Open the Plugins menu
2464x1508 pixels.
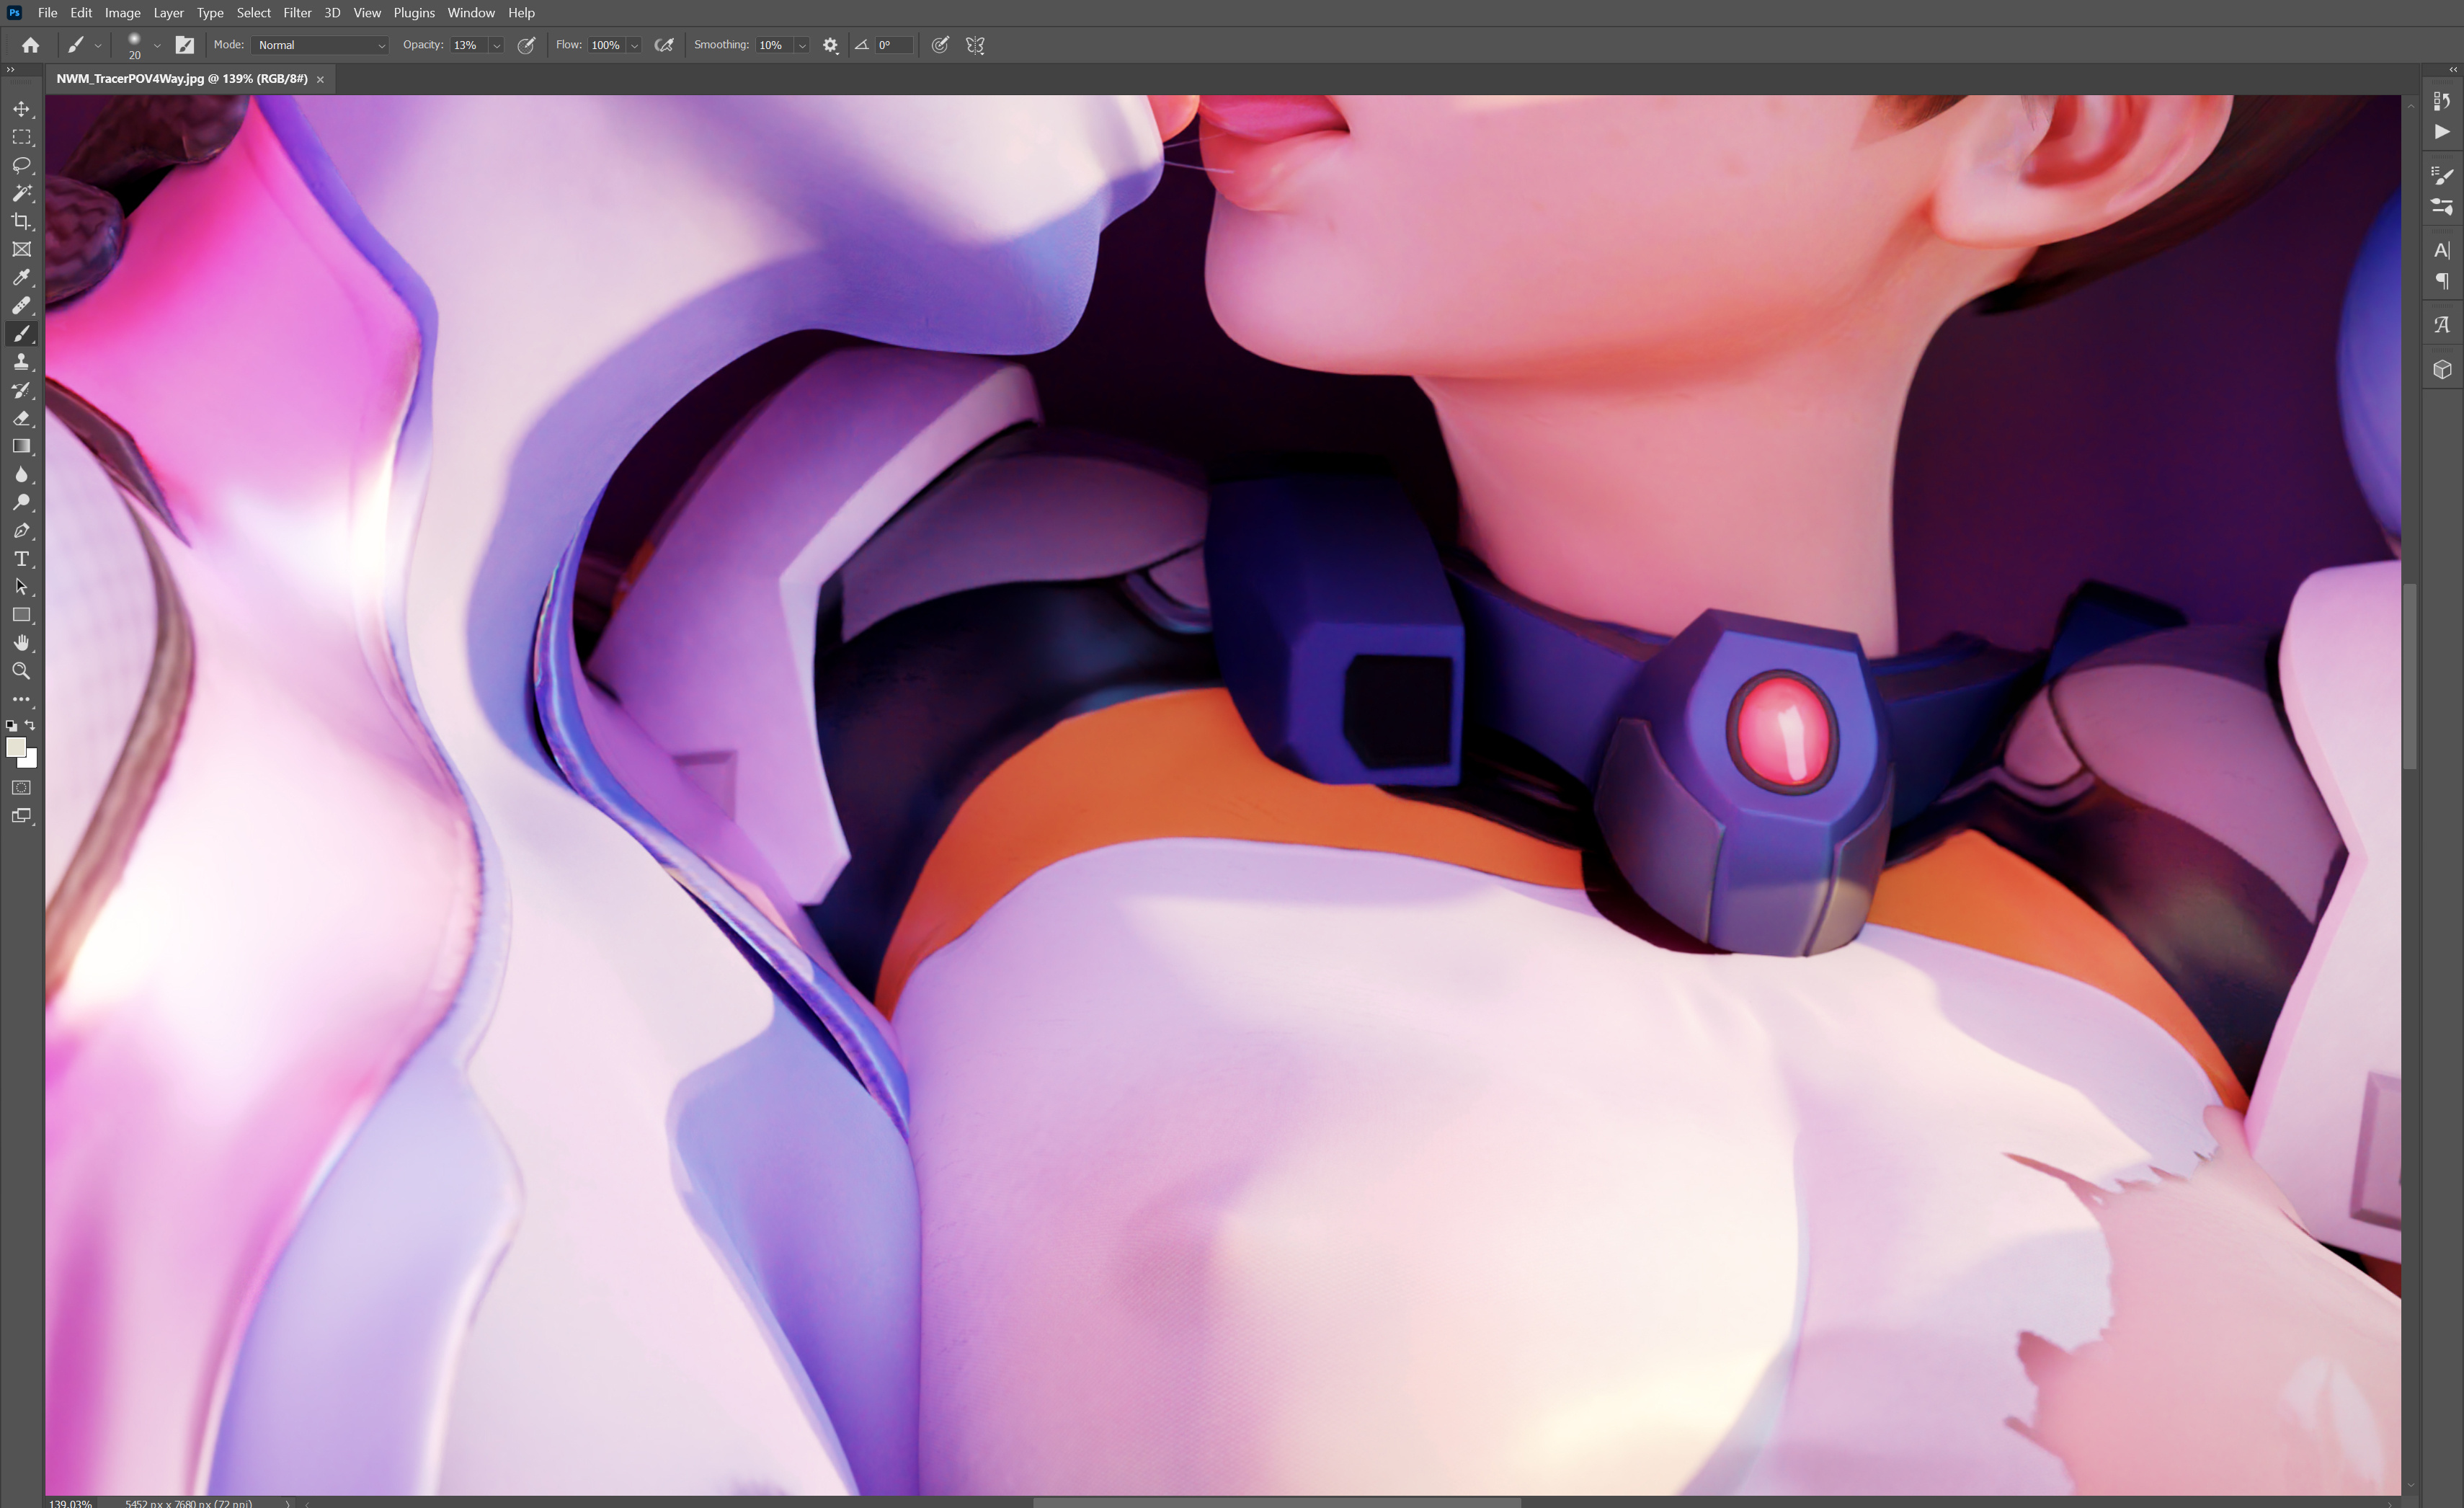pos(414,13)
